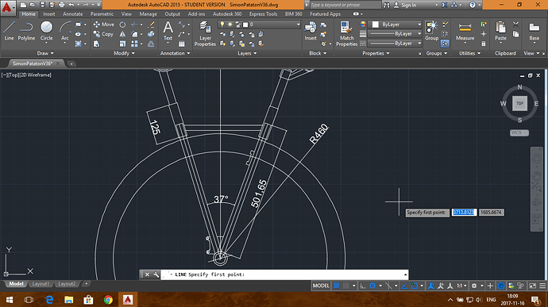Activate the Text annotation tool

[168, 31]
